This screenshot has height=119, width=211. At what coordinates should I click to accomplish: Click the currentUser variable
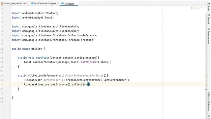(51, 80)
